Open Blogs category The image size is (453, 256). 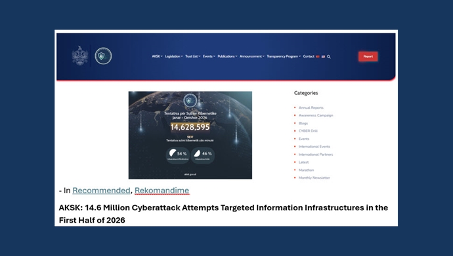[303, 123]
